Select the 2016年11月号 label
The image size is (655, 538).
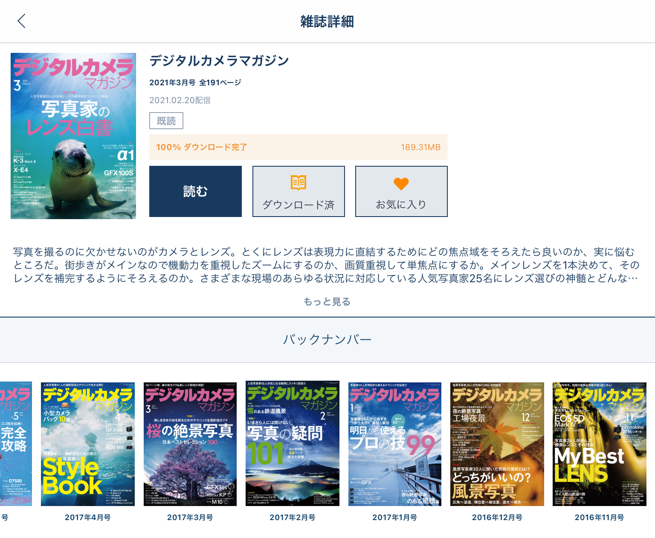[x=600, y=518]
